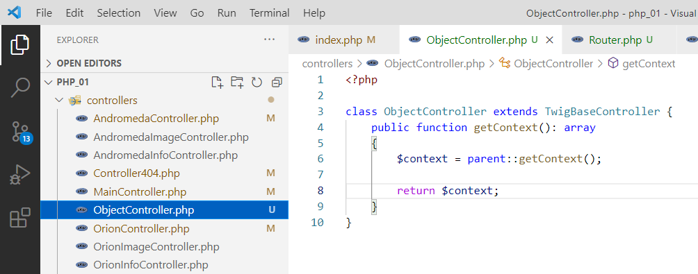Open the Search view icon
698x274 pixels.
click(x=20, y=87)
